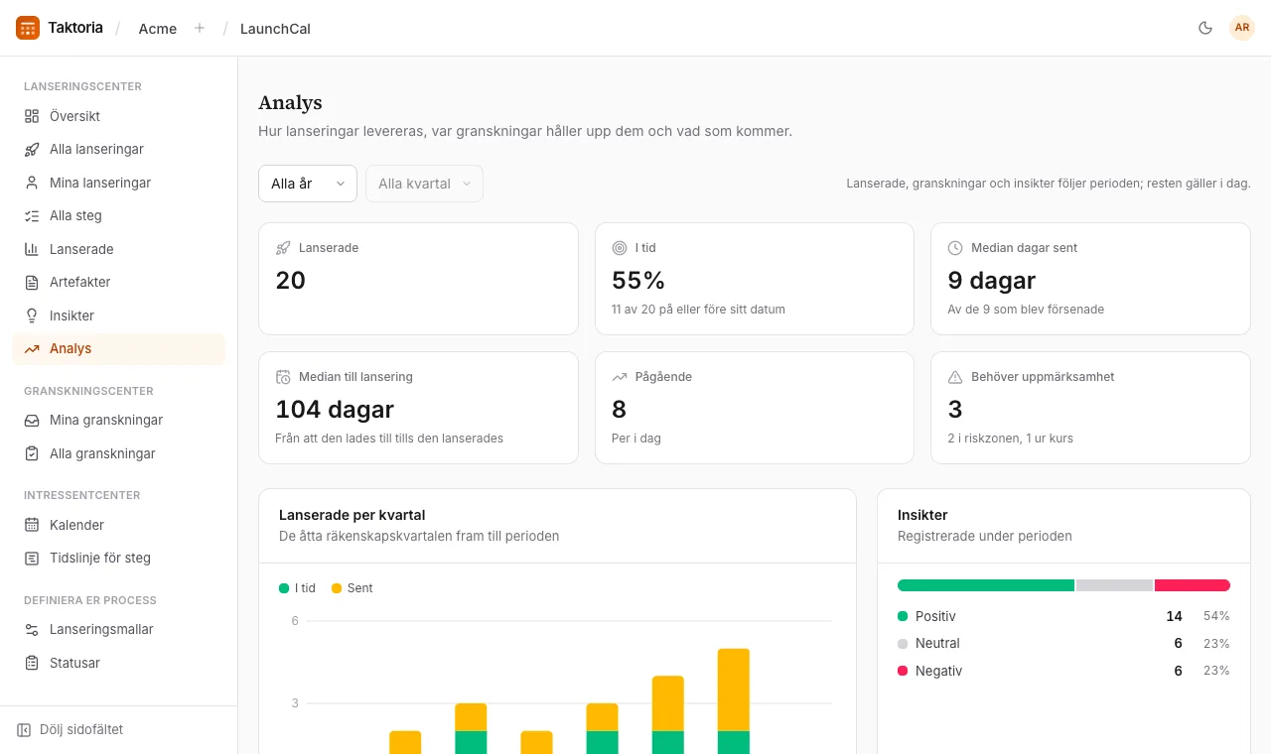Click the rocket icon for Alla lanseringar

(32, 150)
